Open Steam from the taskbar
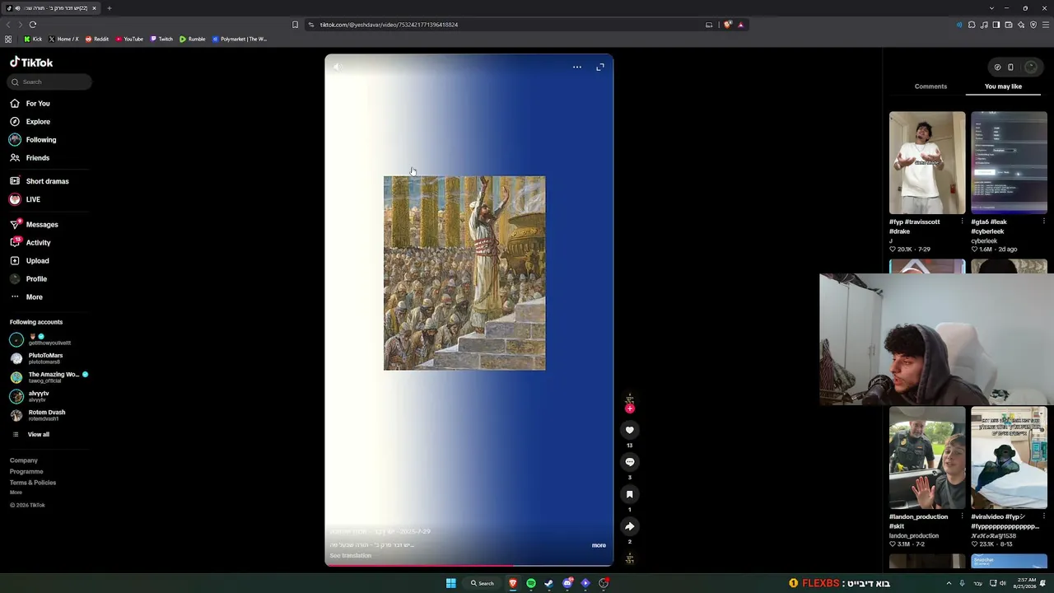1054x593 pixels. click(549, 583)
